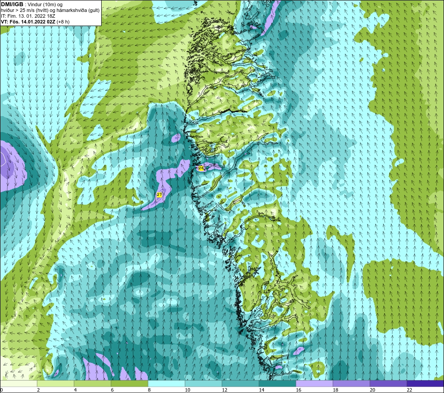Pick the 0–2 m/s palest color swatch
The height and width of the screenshot is (393, 444).
18,383
